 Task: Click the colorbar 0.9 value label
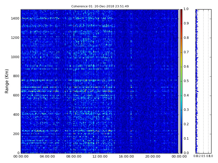pos(186,23)
